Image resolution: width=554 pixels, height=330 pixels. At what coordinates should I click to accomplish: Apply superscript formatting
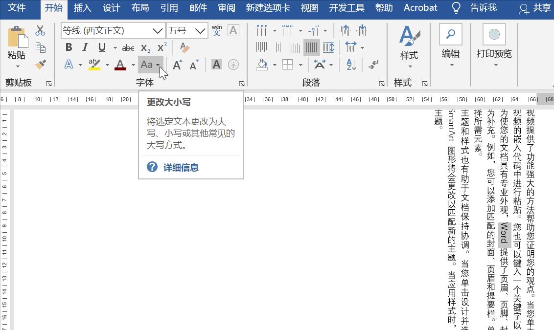(162, 47)
